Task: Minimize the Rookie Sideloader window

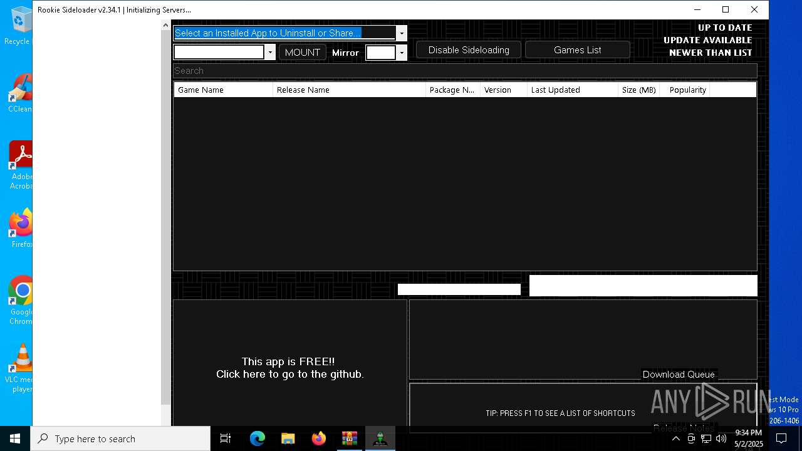Action: coord(697,9)
